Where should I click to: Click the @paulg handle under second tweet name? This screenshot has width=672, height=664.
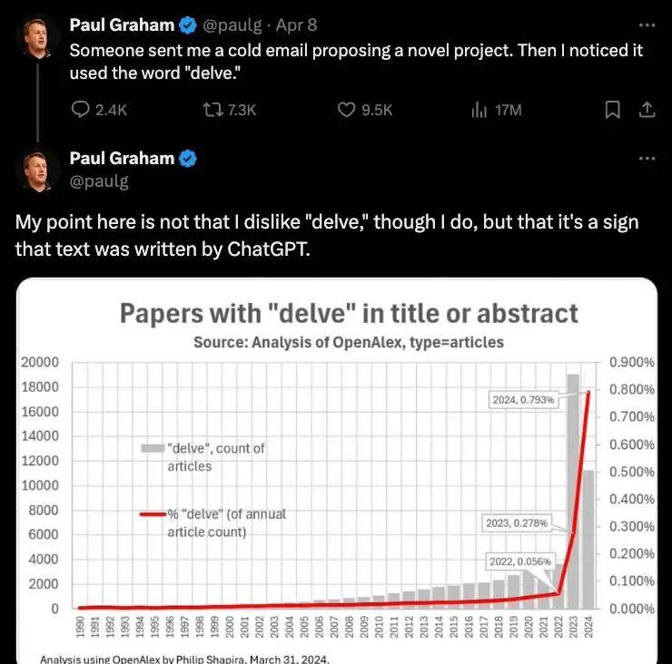tap(99, 181)
